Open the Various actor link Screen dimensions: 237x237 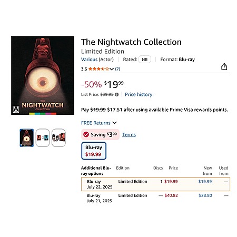(x=89, y=60)
